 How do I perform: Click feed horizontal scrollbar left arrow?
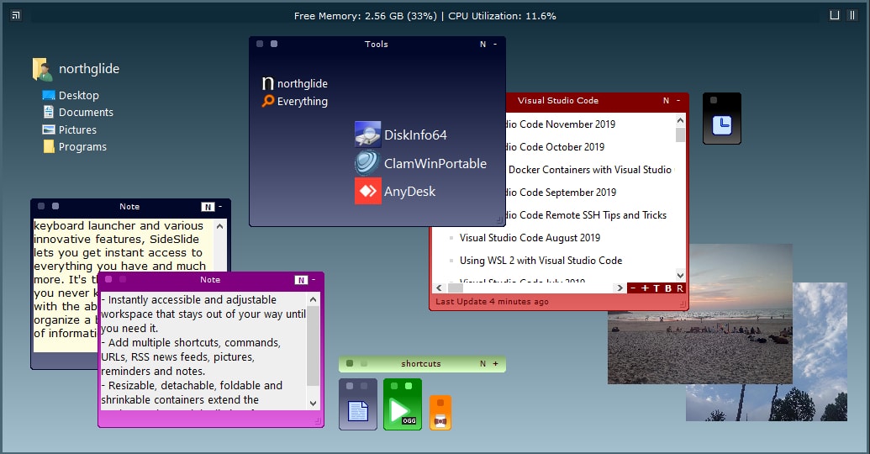pyautogui.click(x=439, y=288)
